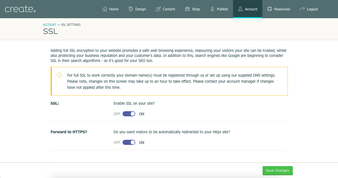
Task: Click ON label of Enable SSL switch
Action: click(142, 114)
